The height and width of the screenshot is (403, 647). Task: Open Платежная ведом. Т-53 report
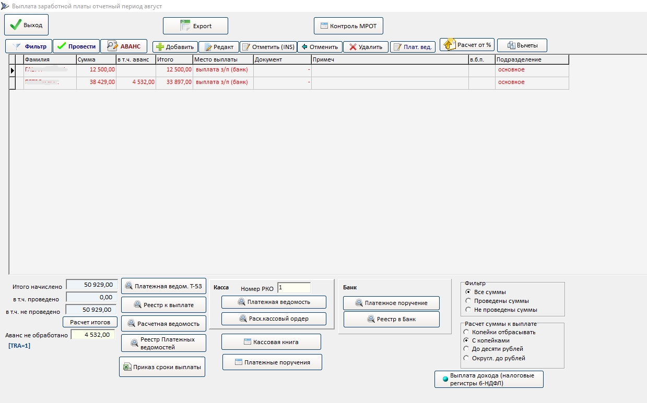coord(163,286)
